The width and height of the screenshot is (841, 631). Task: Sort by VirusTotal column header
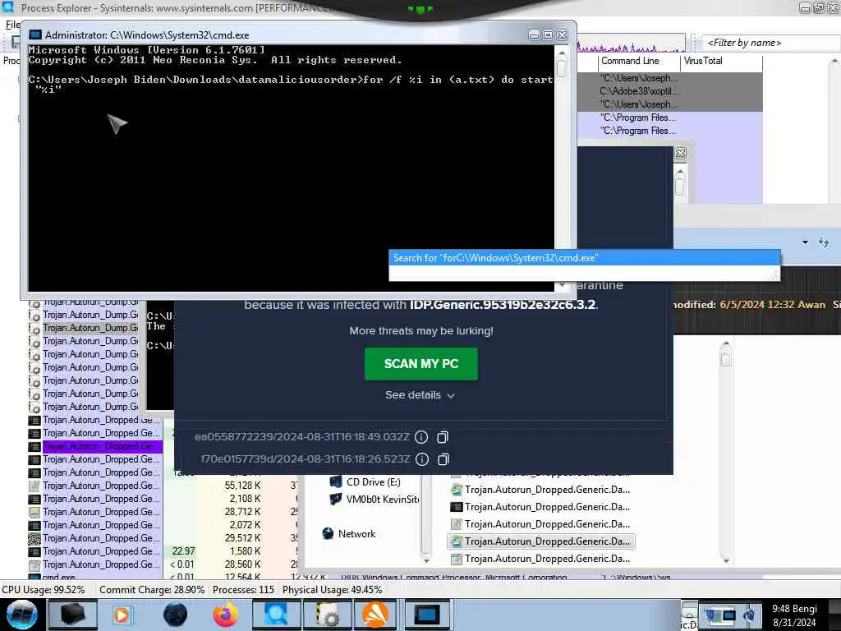pyautogui.click(x=721, y=61)
